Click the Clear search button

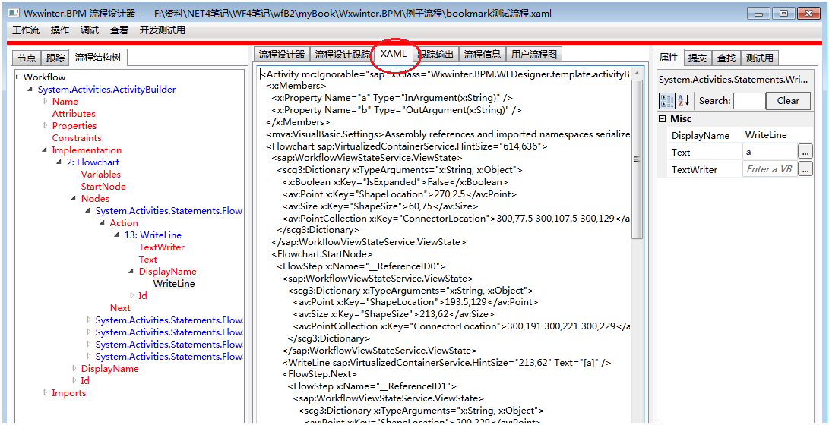788,101
